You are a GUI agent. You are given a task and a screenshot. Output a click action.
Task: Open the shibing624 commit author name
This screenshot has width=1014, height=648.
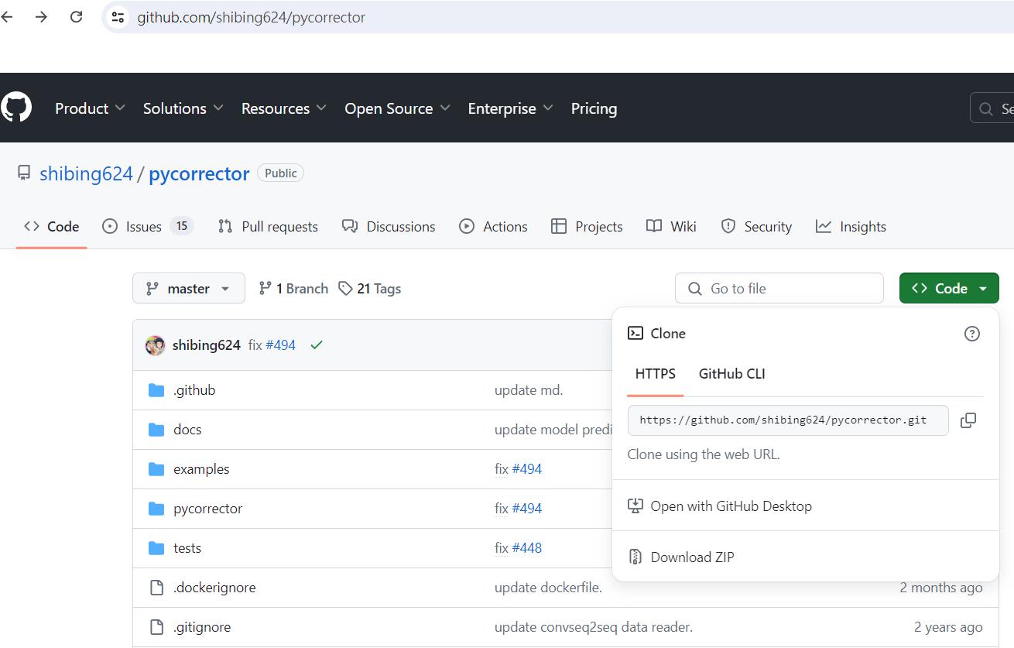tap(207, 345)
